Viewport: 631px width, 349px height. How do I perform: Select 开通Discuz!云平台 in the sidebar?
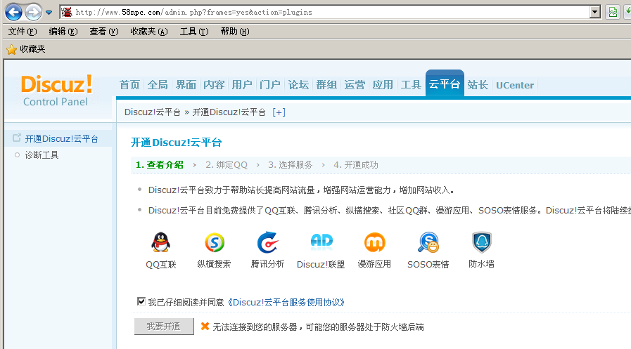(62, 139)
